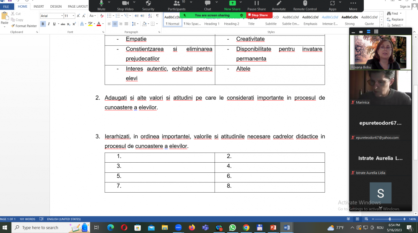Open PowerPoint from taskbar
Screen dimensions: 418x233
click(x=273, y=228)
